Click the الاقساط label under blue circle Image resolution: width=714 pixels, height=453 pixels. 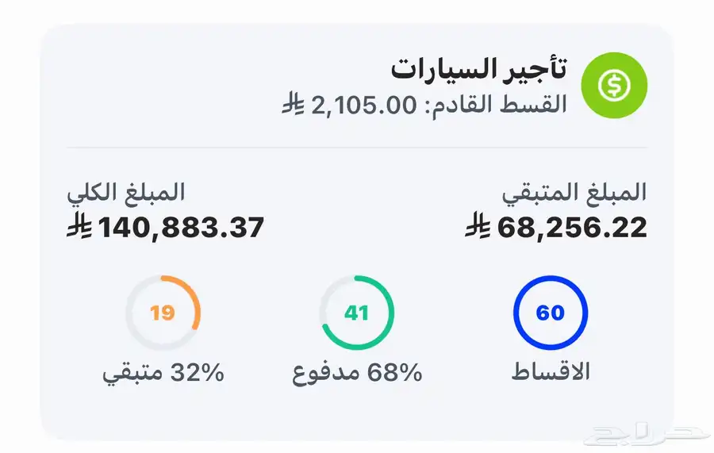551,371
